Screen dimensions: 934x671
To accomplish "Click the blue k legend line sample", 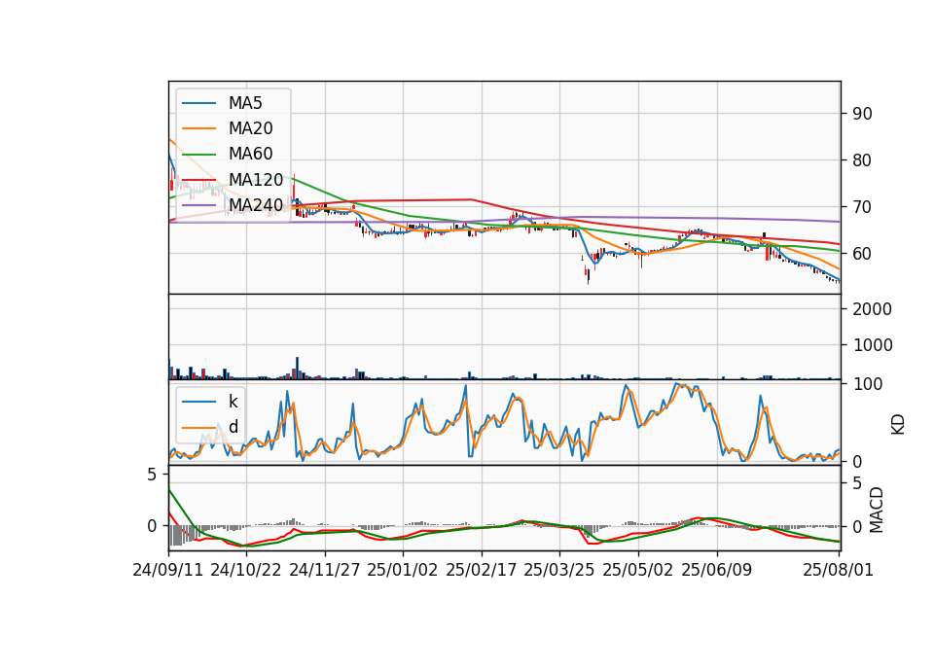I will (198, 402).
